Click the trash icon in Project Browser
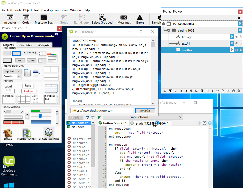243x188 pixels. coord(239,91)
